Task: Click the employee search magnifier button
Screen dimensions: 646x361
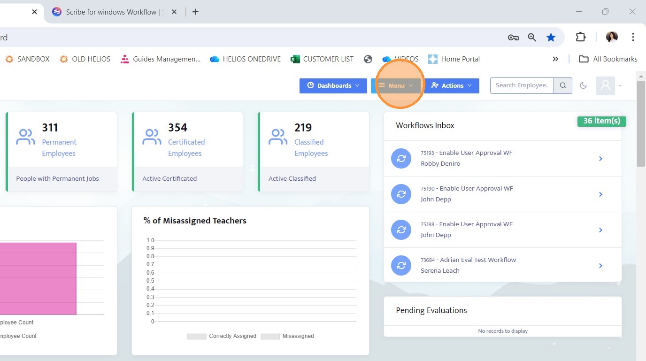Action: tap(563, 85)
